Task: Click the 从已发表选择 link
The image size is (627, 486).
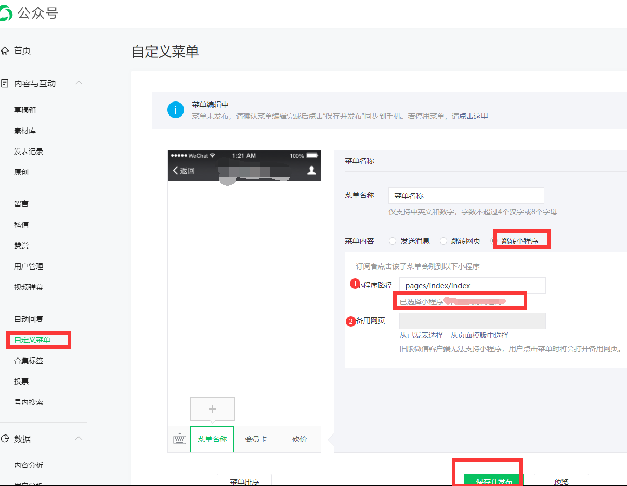Action: click(x=421, y=335)
